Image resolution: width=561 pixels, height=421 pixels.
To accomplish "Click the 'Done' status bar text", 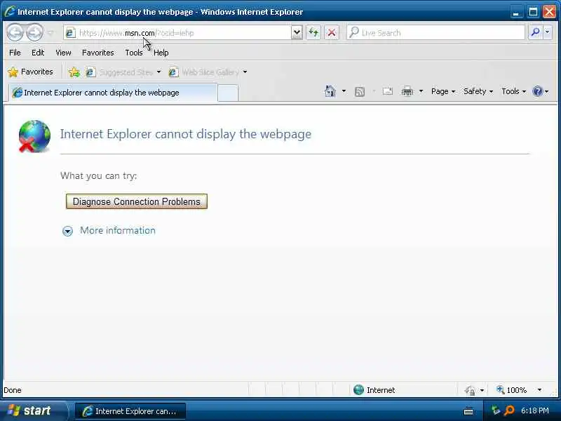I will pos(13,390).
